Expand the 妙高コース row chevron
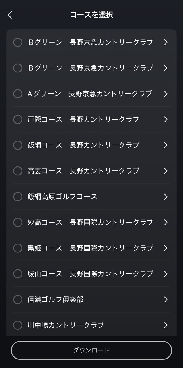This screenshot has height=368, width=183. (x=166, y=222)
